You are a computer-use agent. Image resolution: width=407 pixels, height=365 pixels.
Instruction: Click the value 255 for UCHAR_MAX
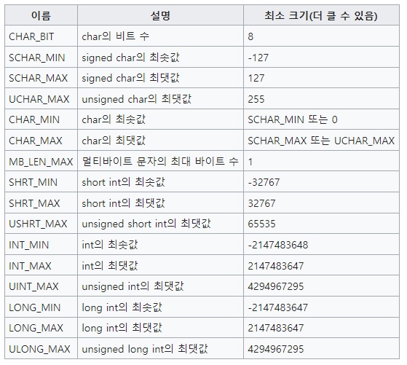pos(256,99)
